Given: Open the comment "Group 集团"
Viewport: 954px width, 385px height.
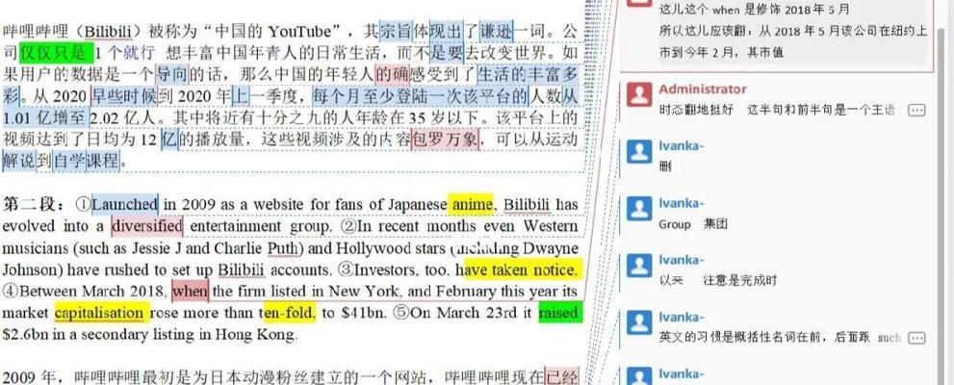Looking at the screenshot, I should [693, 224].
